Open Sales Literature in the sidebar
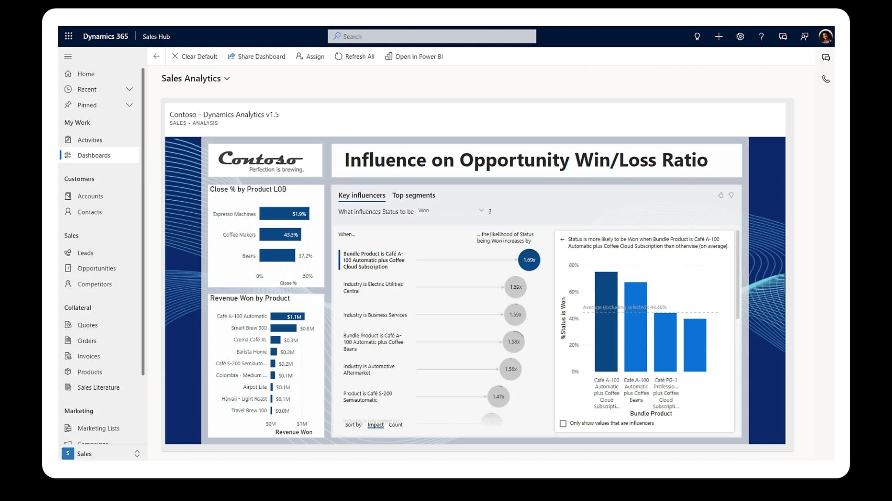The height and width of the screenshot is (501, 892). [x=99, y=387]
